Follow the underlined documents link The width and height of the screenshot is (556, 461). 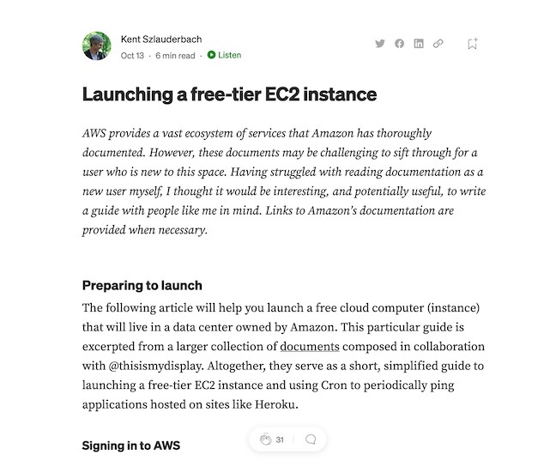click(x=310, y=347)
